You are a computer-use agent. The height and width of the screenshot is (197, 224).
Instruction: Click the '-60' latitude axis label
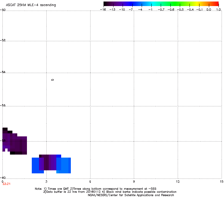3,178
